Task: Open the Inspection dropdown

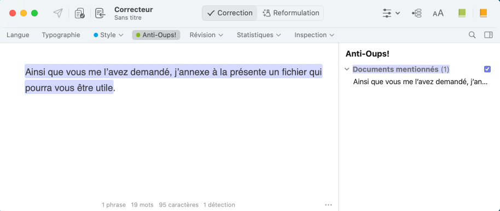Action: coord(314,35)
